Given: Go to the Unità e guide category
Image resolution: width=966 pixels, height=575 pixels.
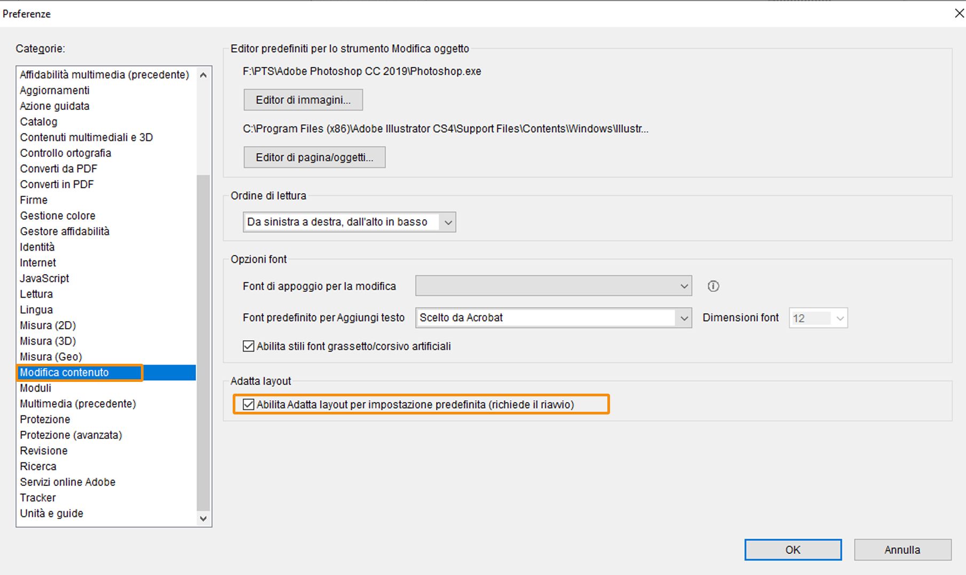Looking at the screenshot, I should coord(52,514).
